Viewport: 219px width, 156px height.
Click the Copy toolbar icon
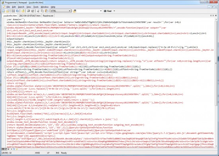pyautogui.click(x=42, y=11)
